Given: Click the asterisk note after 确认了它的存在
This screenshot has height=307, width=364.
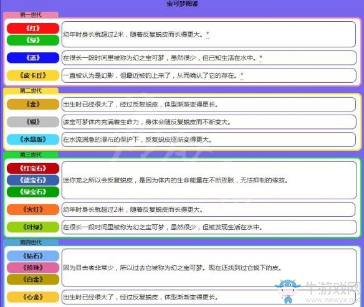Looking at the screenshot, I should click(242, 75).
